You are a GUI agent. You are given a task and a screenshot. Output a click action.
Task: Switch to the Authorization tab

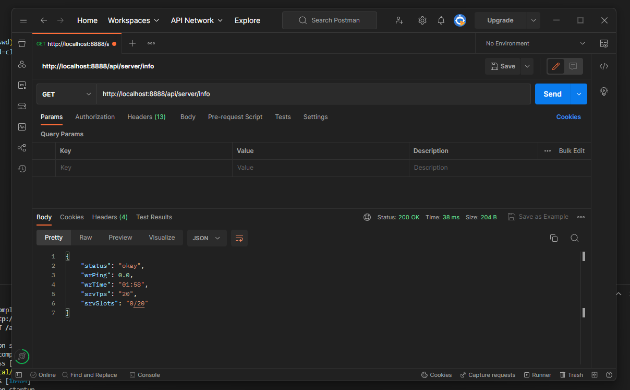[x=95, y=117]
